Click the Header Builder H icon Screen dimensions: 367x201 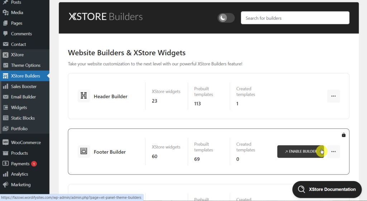coord(84,96)
